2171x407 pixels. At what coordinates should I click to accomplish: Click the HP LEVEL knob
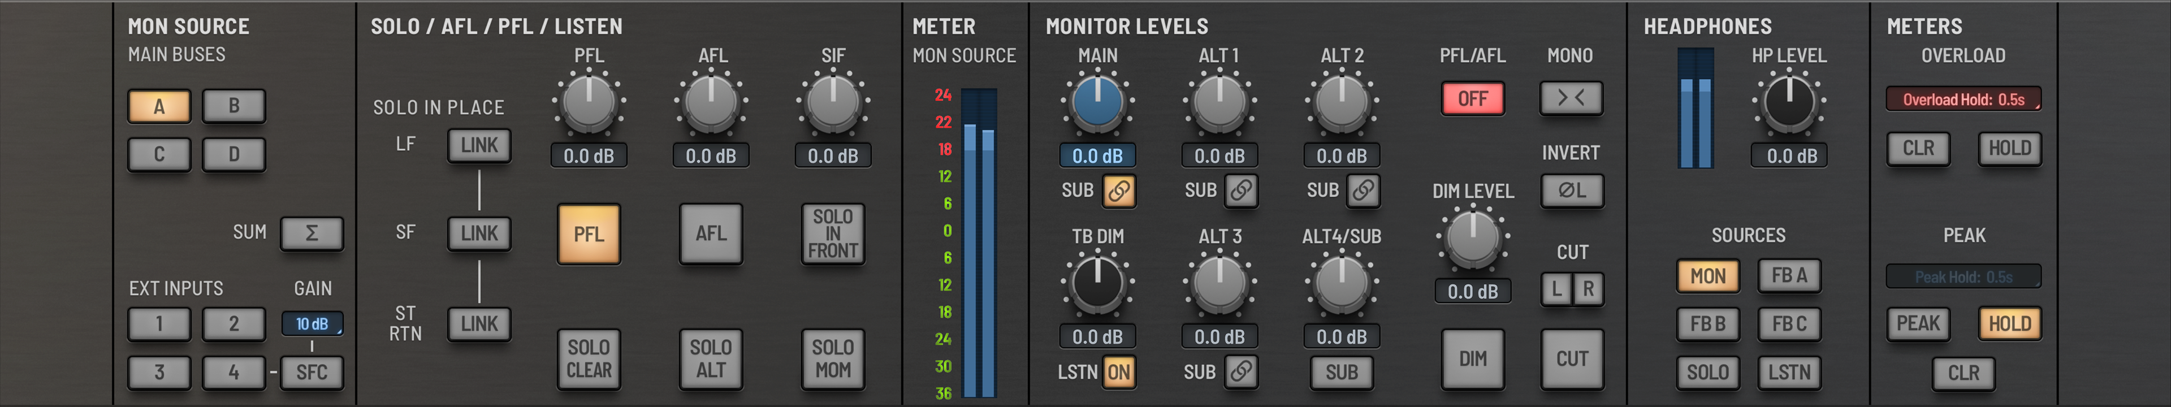coord(1789,103)
